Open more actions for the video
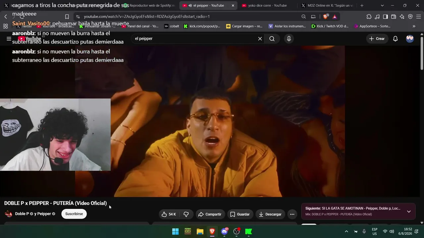424x238 pixels. tap(292, 214)
